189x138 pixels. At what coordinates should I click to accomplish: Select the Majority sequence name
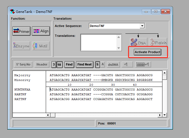coord(22,75)
